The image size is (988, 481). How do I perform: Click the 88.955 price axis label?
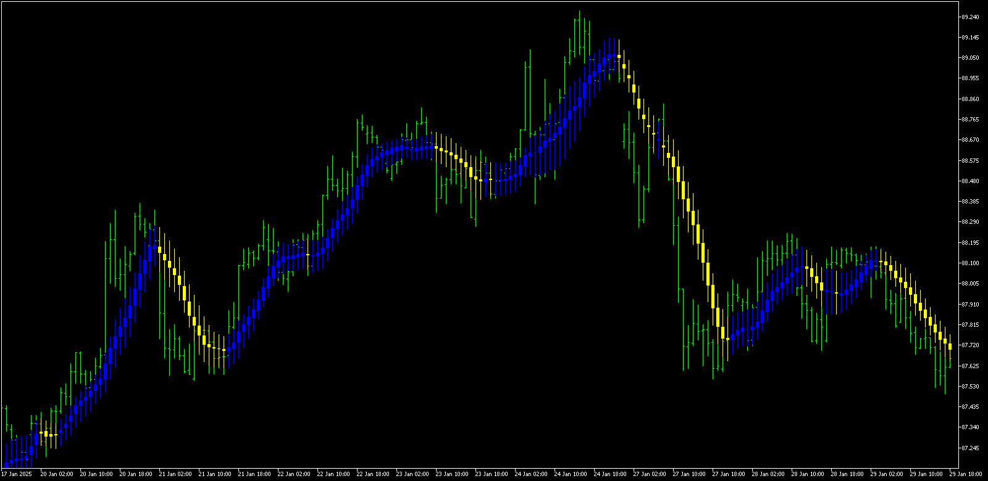tap(970, 78)
